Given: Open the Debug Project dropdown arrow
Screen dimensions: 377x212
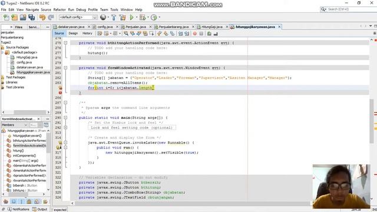Looking at the screenshot, I should point(148,17).
